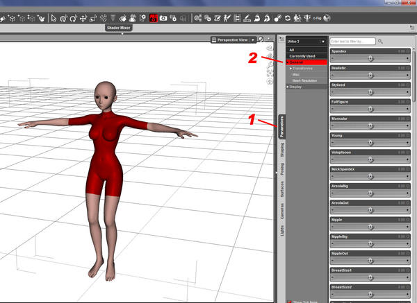Click the FullFigure slider plus button
The image size is (417, 303).
pos(407,109)
